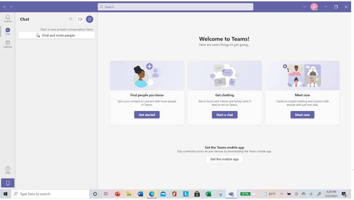The image size is (354, 200).
Task: Open the taskbar clock showing 4:29 PM
Action: pos(331,194)
